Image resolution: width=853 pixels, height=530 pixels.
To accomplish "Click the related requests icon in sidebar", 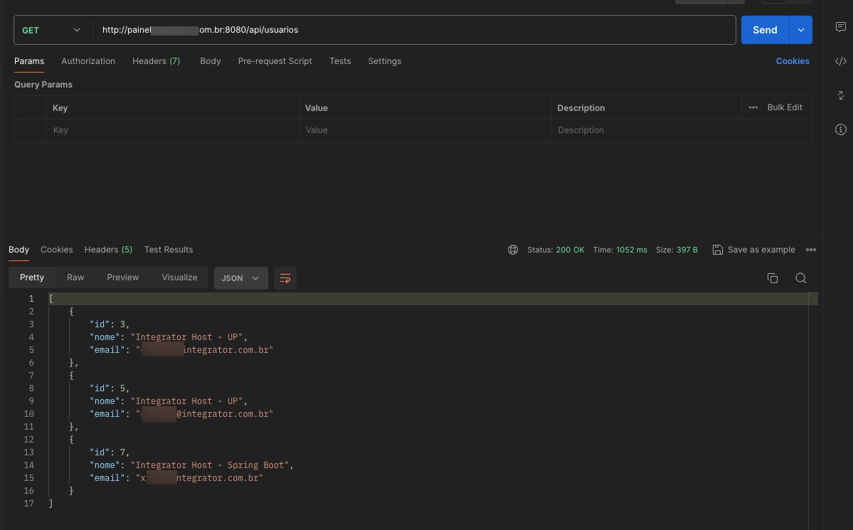I will (840, 95).
